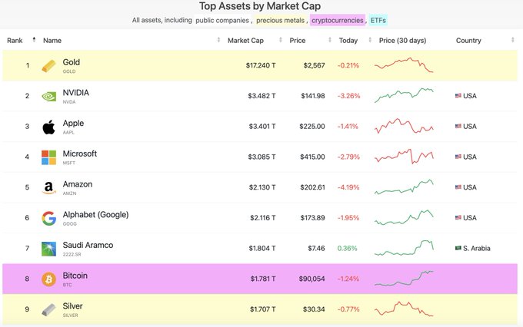Open Saudi Aramco 30-day price chart
This screenshot has width=523, height=327.
click(x=404, y=248)
